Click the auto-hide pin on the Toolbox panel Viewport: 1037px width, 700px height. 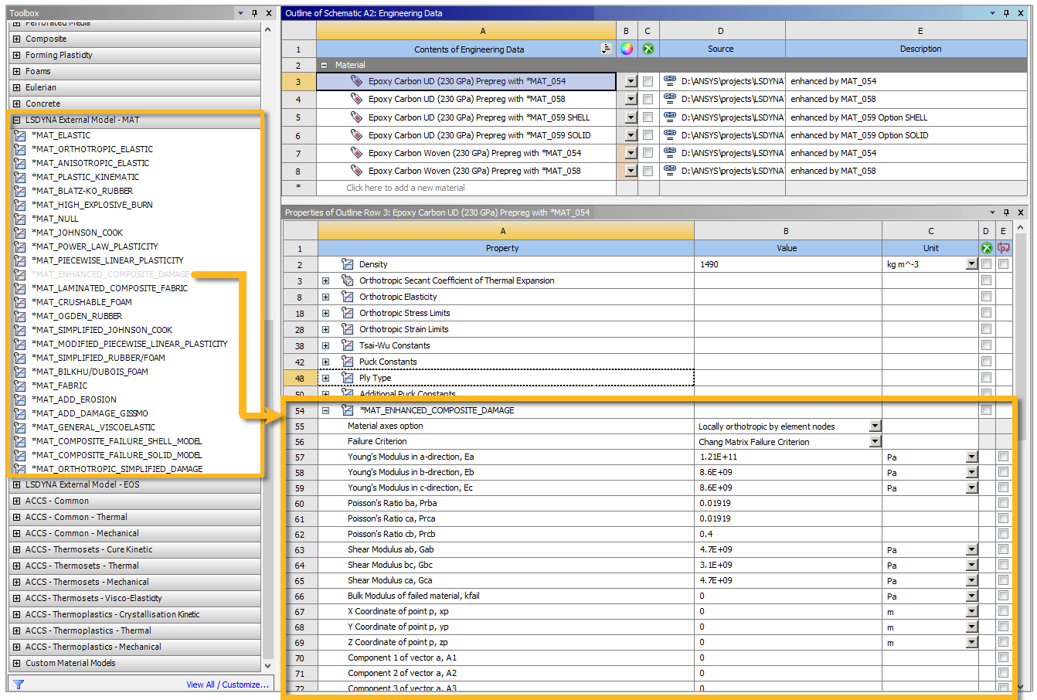tap(254, 12)
